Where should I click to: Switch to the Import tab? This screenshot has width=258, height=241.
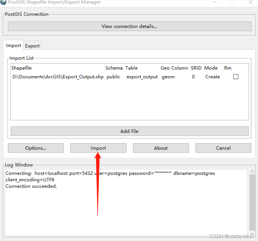[13, 45]
